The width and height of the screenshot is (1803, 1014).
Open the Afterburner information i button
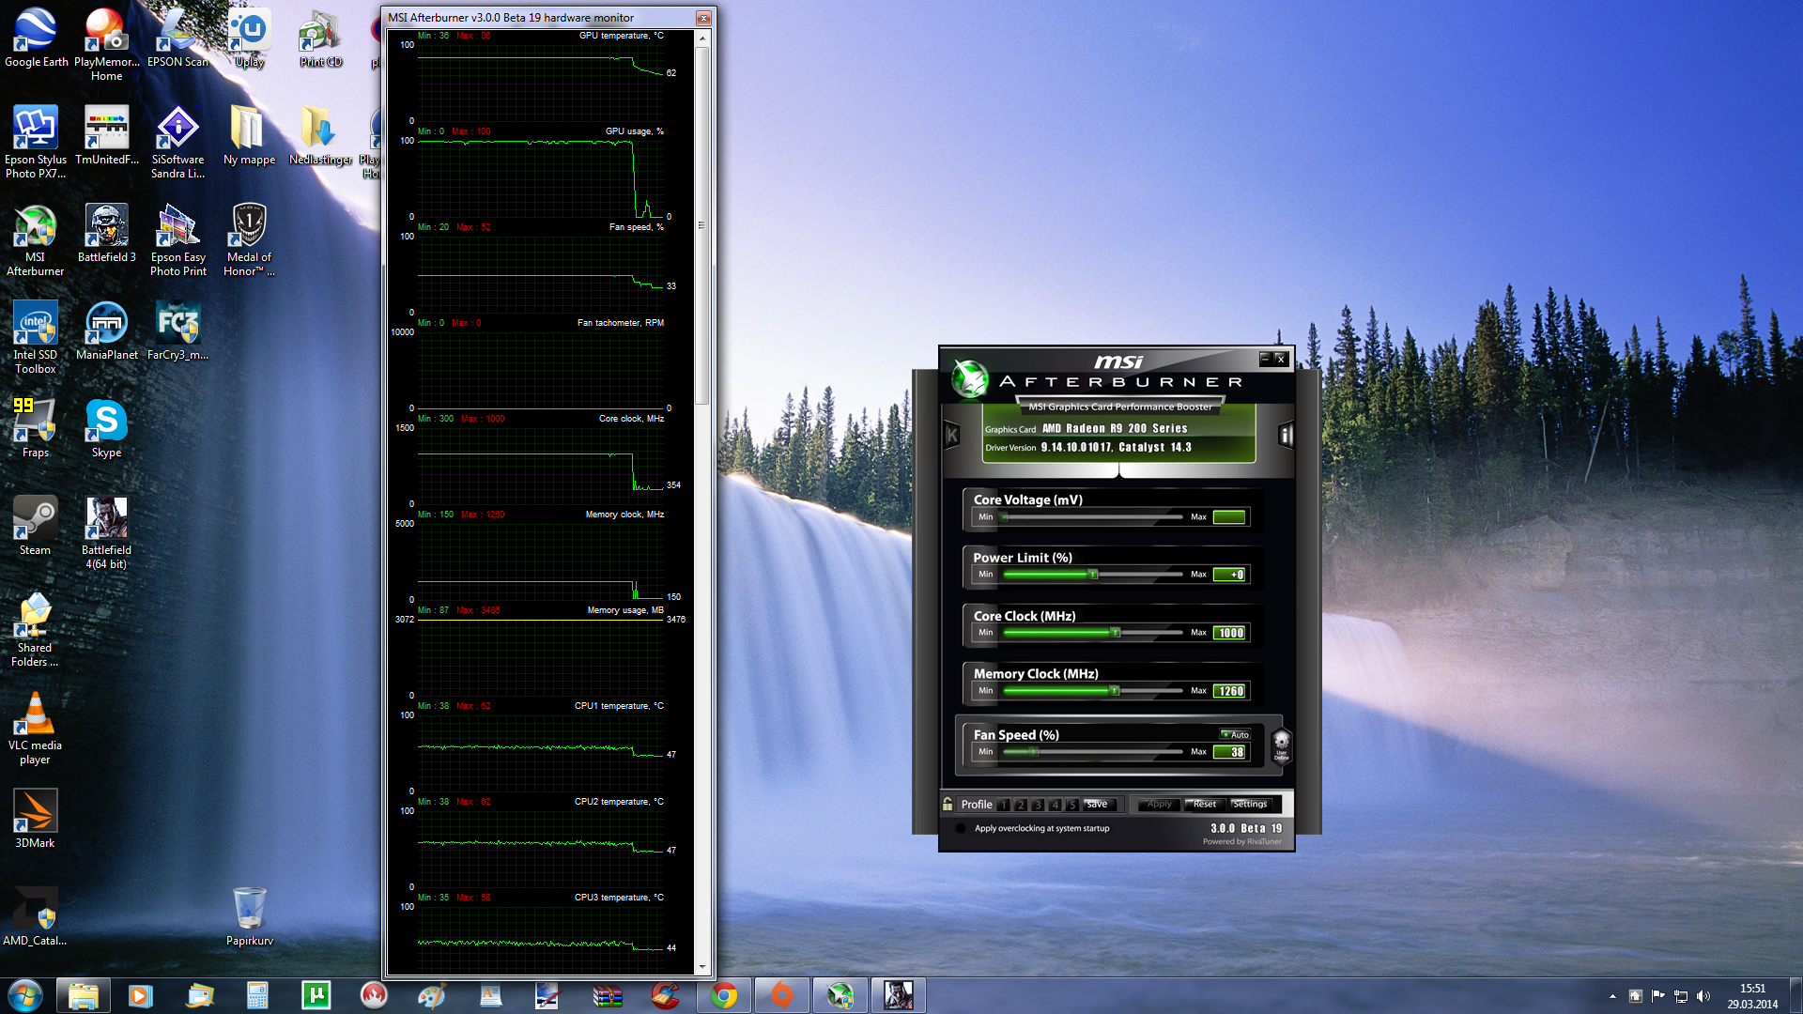point(1286,435)
